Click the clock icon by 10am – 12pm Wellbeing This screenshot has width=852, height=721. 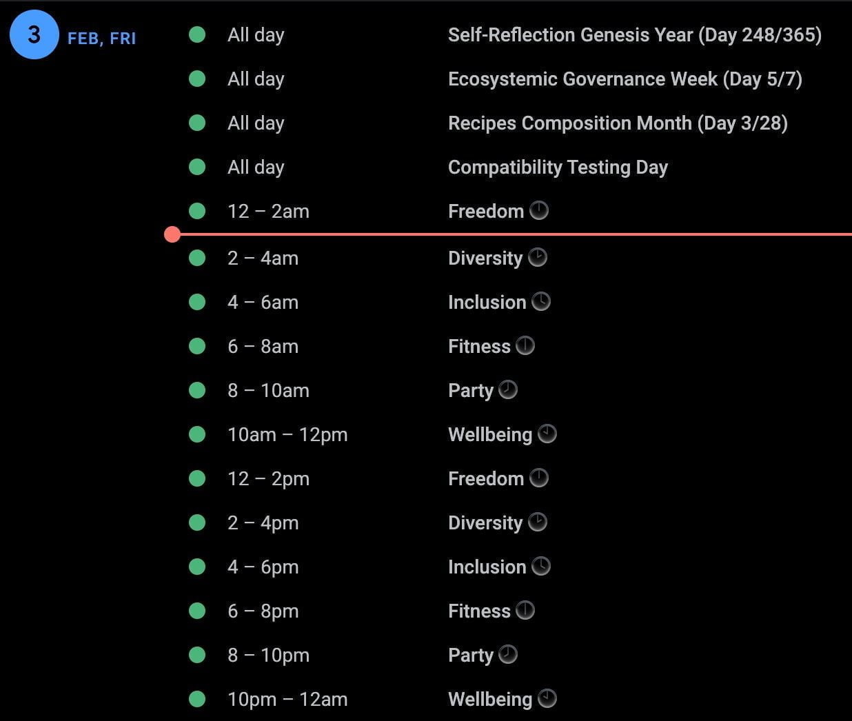547,434
